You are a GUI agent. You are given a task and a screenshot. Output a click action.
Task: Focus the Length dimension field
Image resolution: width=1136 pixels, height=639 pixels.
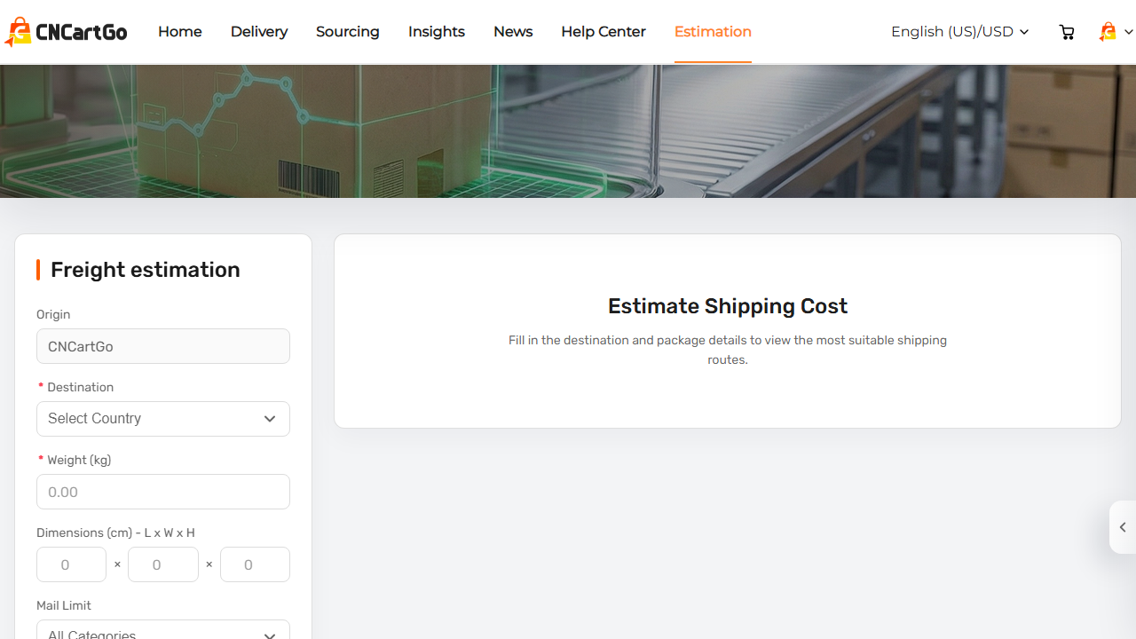pos(71,564)
